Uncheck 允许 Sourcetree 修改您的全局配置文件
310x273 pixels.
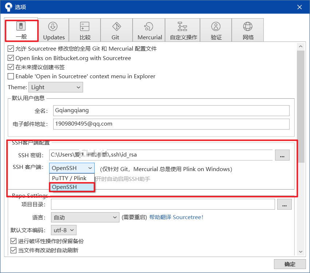(x=11, y=48)
